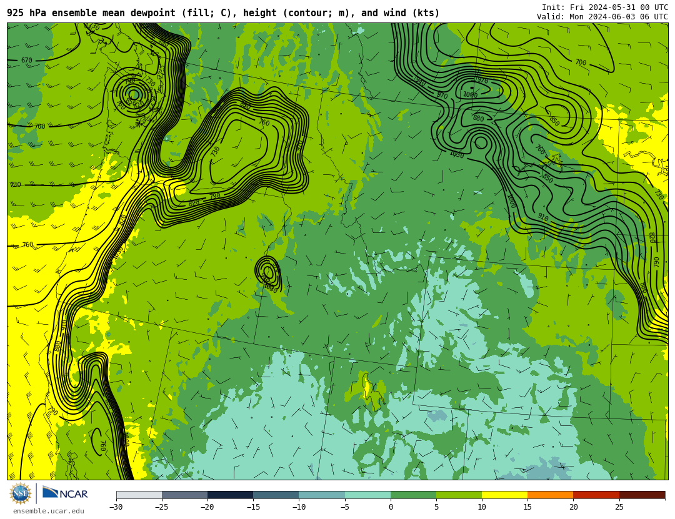Click the Init: Fri 2024-05-31 00 UTC text
675x519 pixels.
(605, 7)
